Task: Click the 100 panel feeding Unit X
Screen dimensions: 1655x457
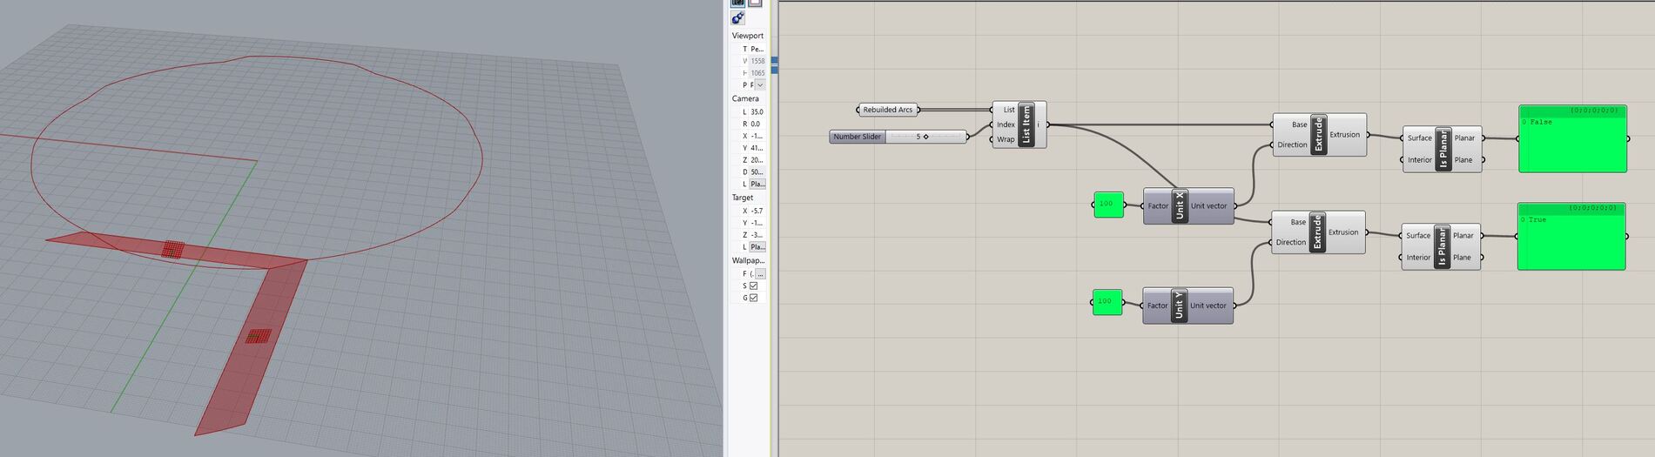Action: coord(1107,205)
